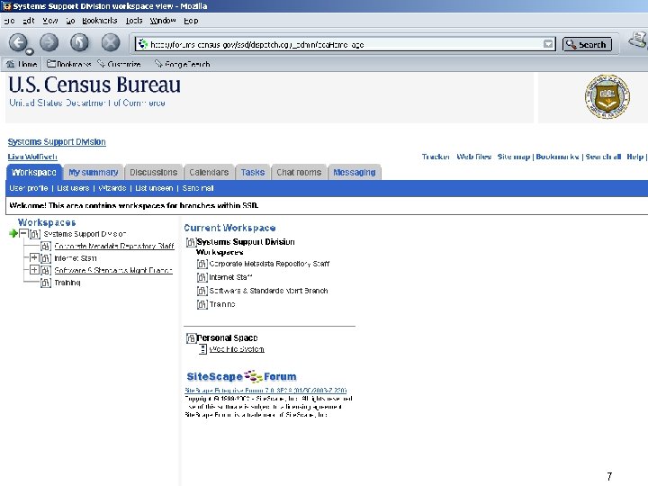Image resolution: width=648 pixels, height=486 pixels.
Task: Click the Personal Space icon
Action: tap(191, 338)
